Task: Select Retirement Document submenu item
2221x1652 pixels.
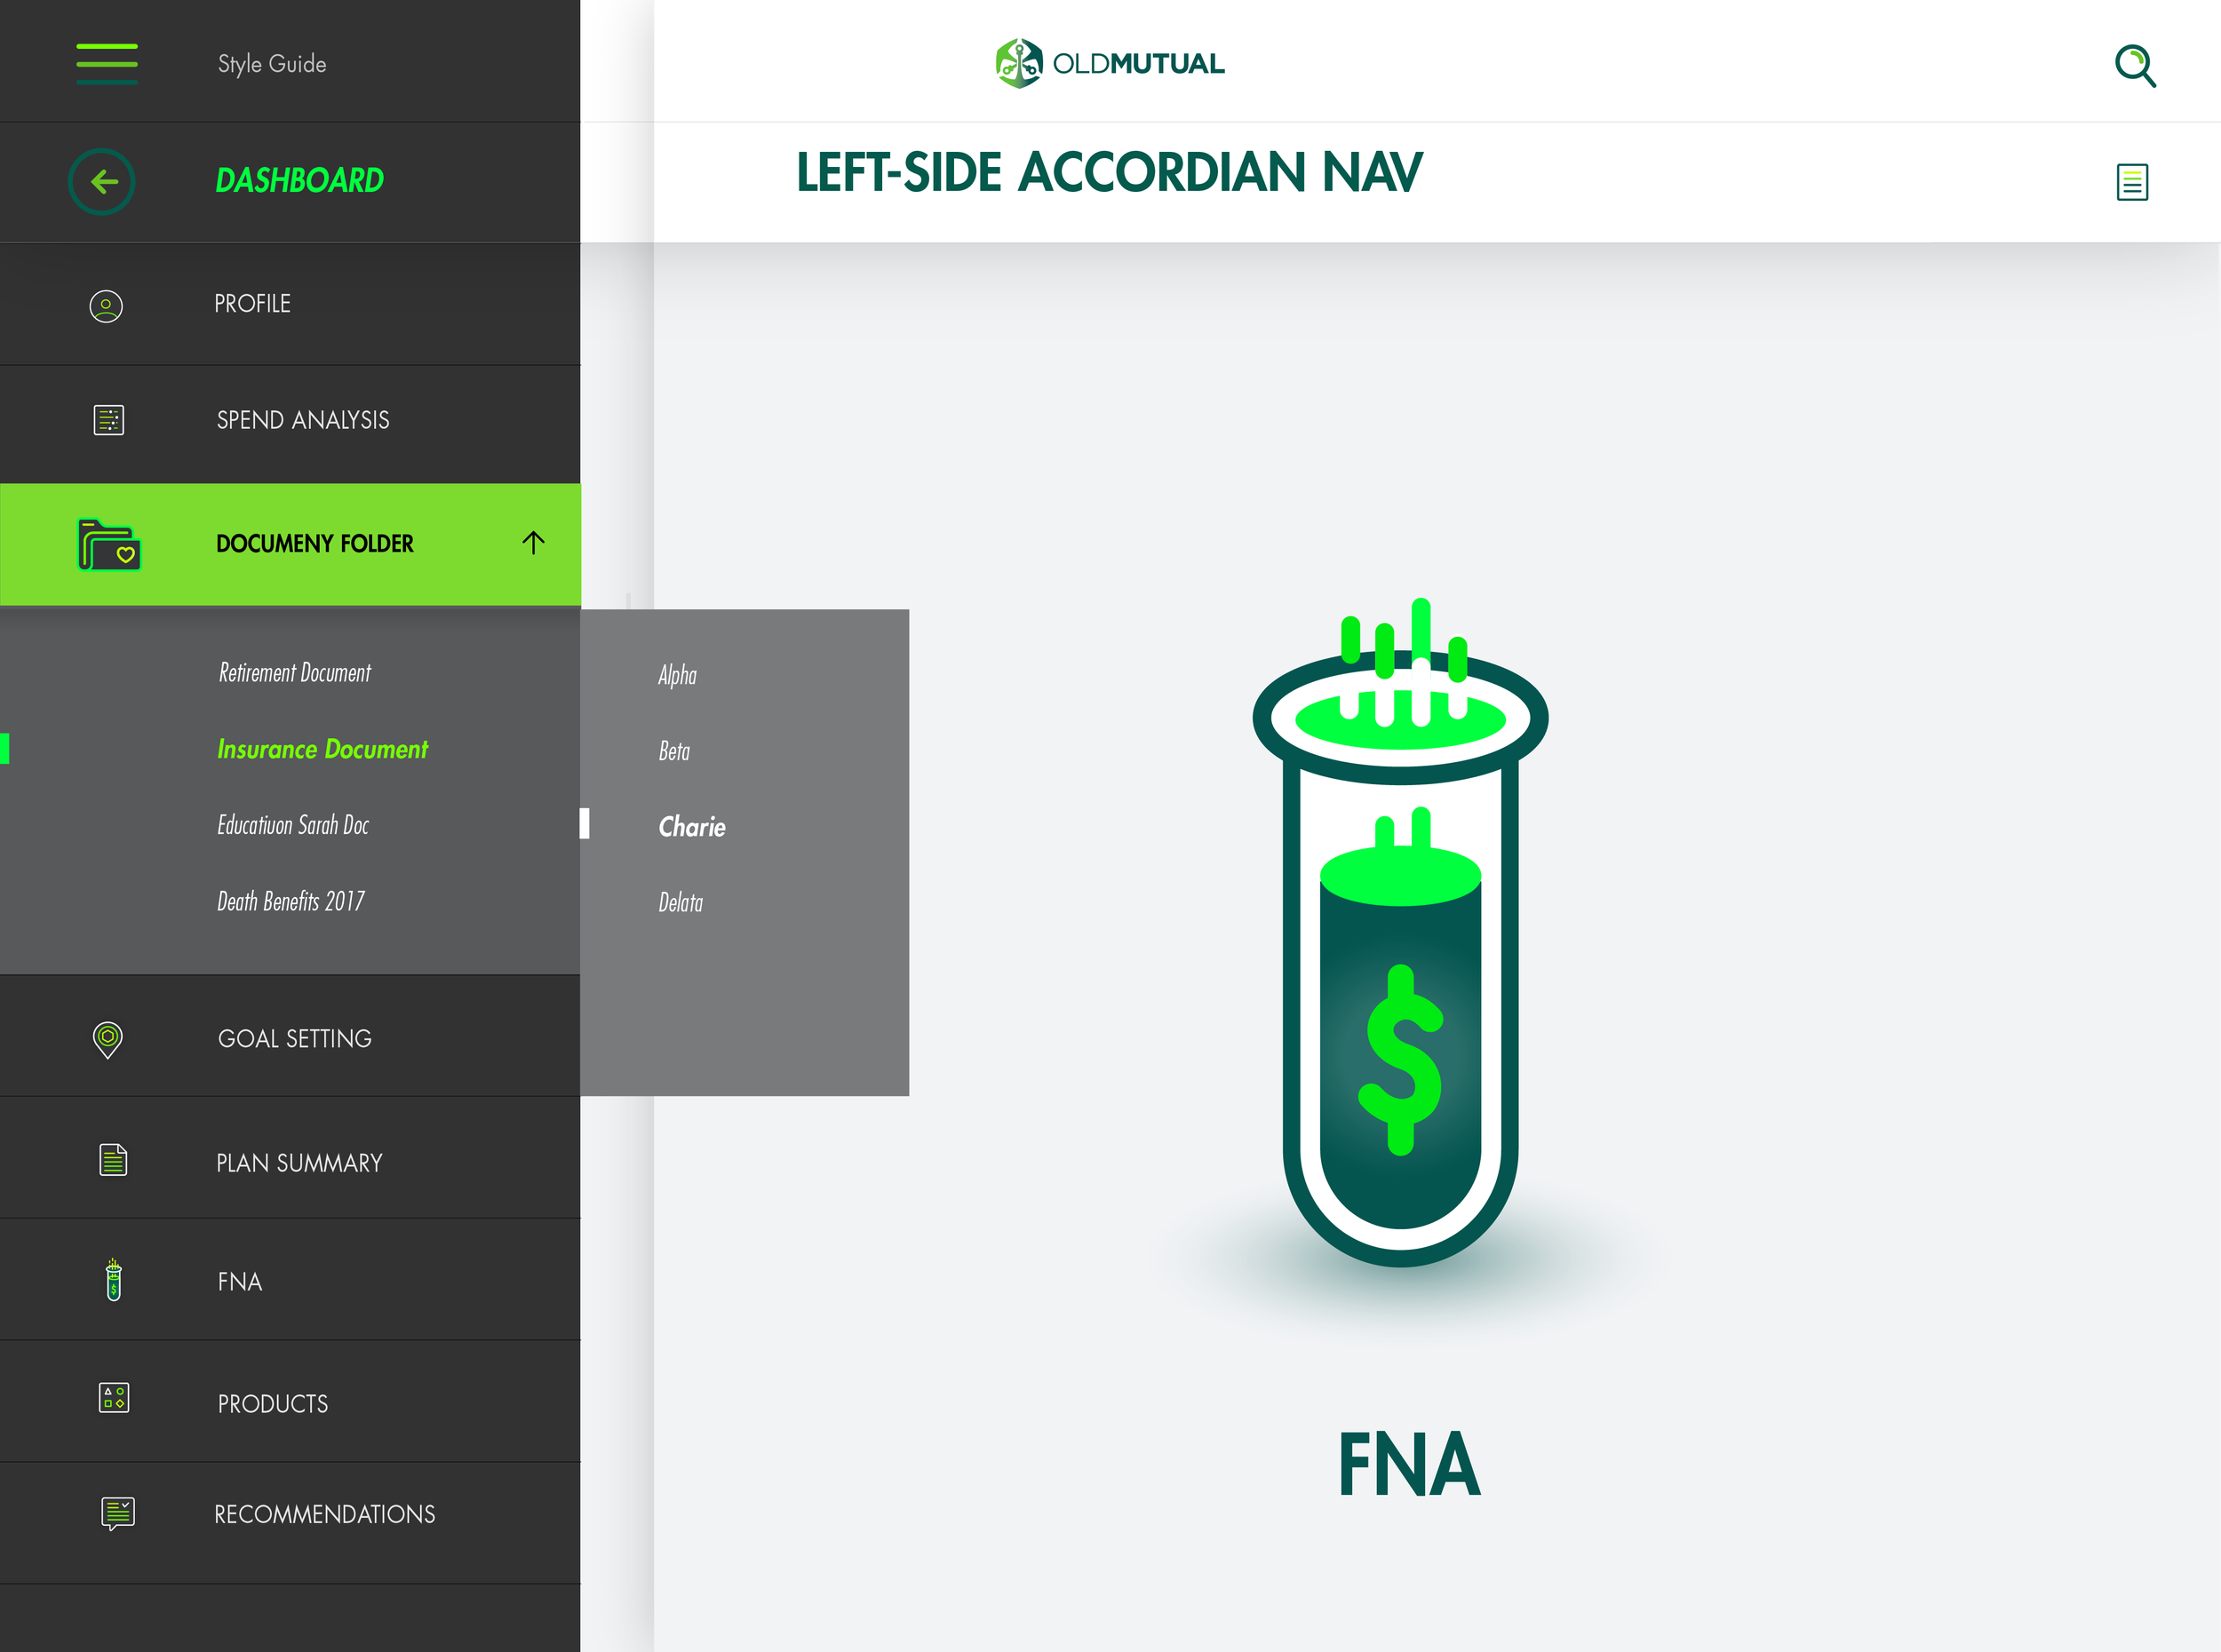Action: (295, 673)
